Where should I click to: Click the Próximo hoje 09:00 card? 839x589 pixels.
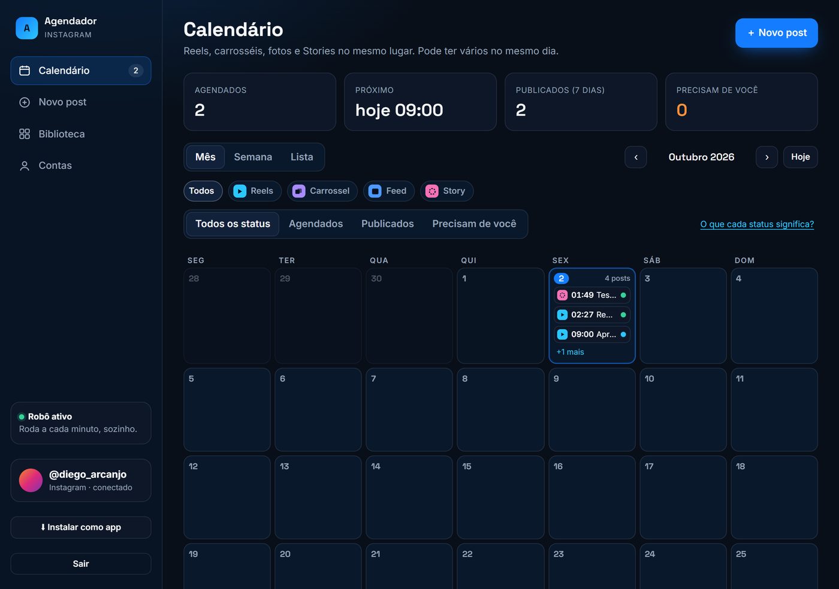tap(420, 102)
